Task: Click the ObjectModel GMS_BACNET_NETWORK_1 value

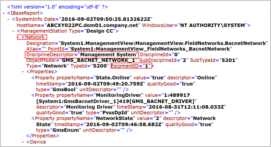Action: (98, 60)
